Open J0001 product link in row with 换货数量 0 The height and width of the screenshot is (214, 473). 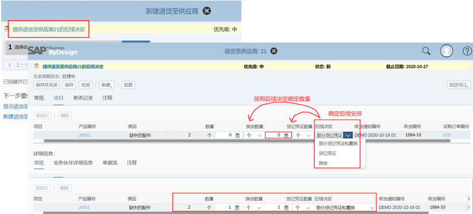click(84, 135)
